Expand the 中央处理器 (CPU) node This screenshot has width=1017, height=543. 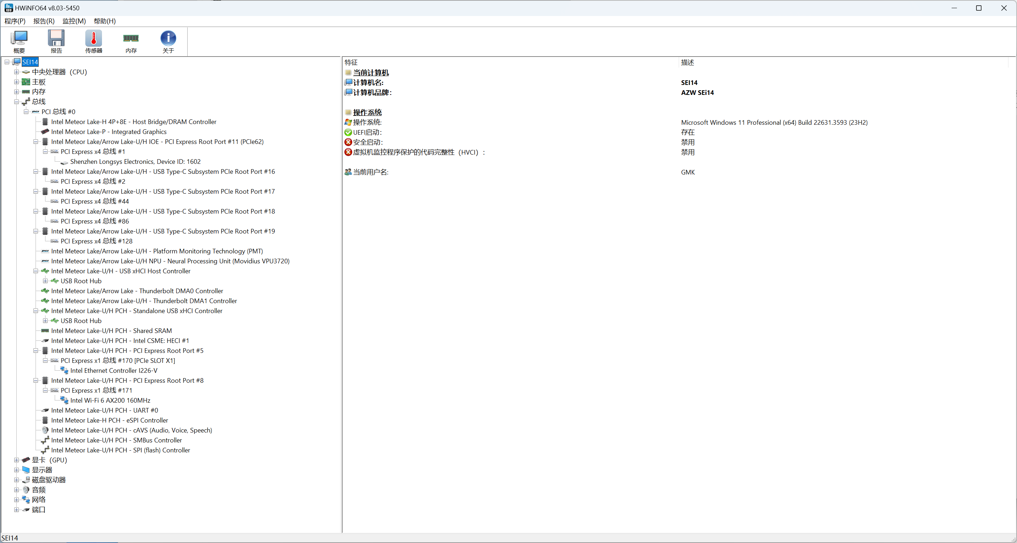pyautogui.click(x=17, y=72)
